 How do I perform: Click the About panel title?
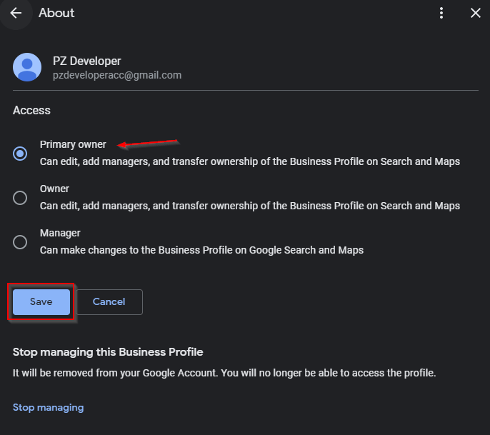click(x=56, y=13)
